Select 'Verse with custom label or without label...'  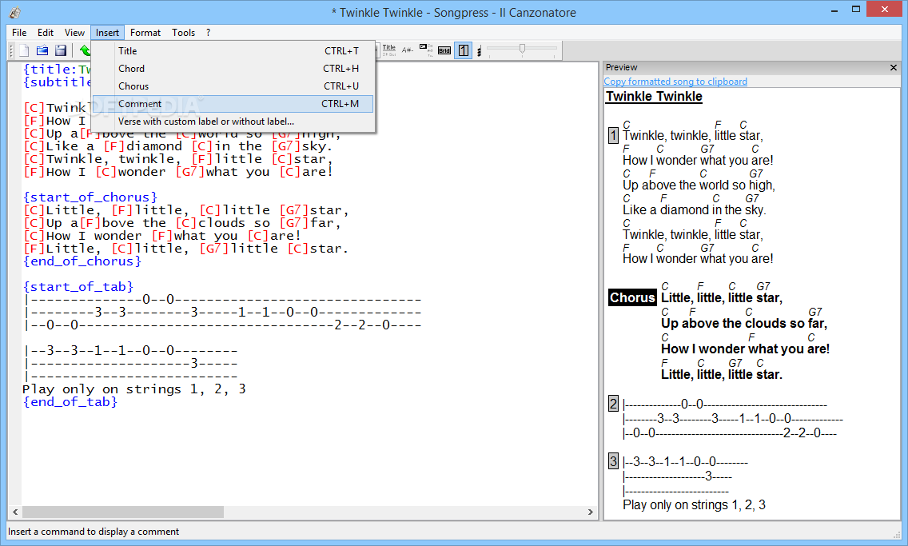pyautogui.click(x=233, y=121)
